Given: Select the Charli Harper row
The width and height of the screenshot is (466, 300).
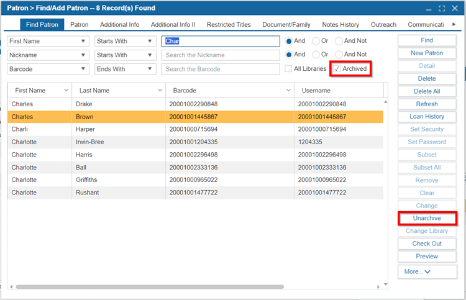Looking at the screenshot, I should tap(195, 130).
